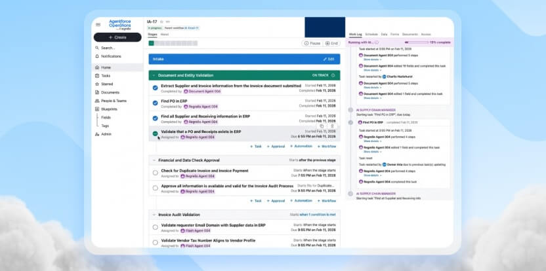The image size is (546, 271).
Task: Click the info icon next to ON TRACK
Action: pos(333,75)
